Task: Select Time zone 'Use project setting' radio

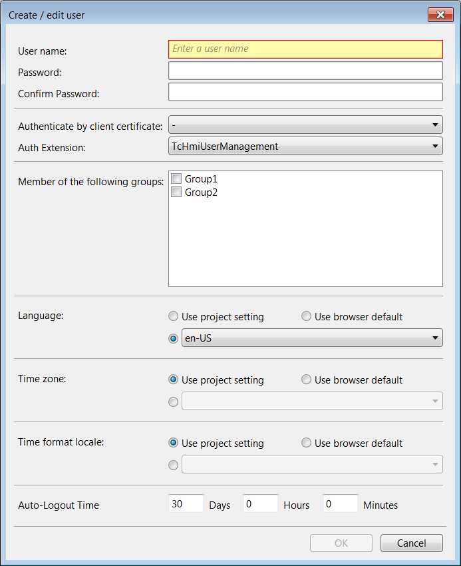Action: (173, 380)
